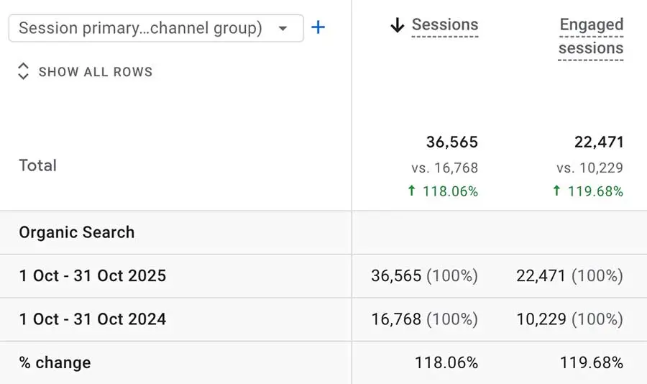Click the total Sessions value 36,565

[452, 142]
